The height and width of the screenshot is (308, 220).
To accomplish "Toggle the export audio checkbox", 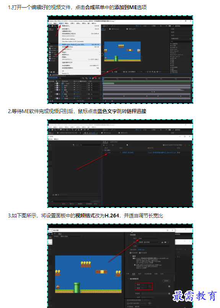I will (x=140, y=253).
